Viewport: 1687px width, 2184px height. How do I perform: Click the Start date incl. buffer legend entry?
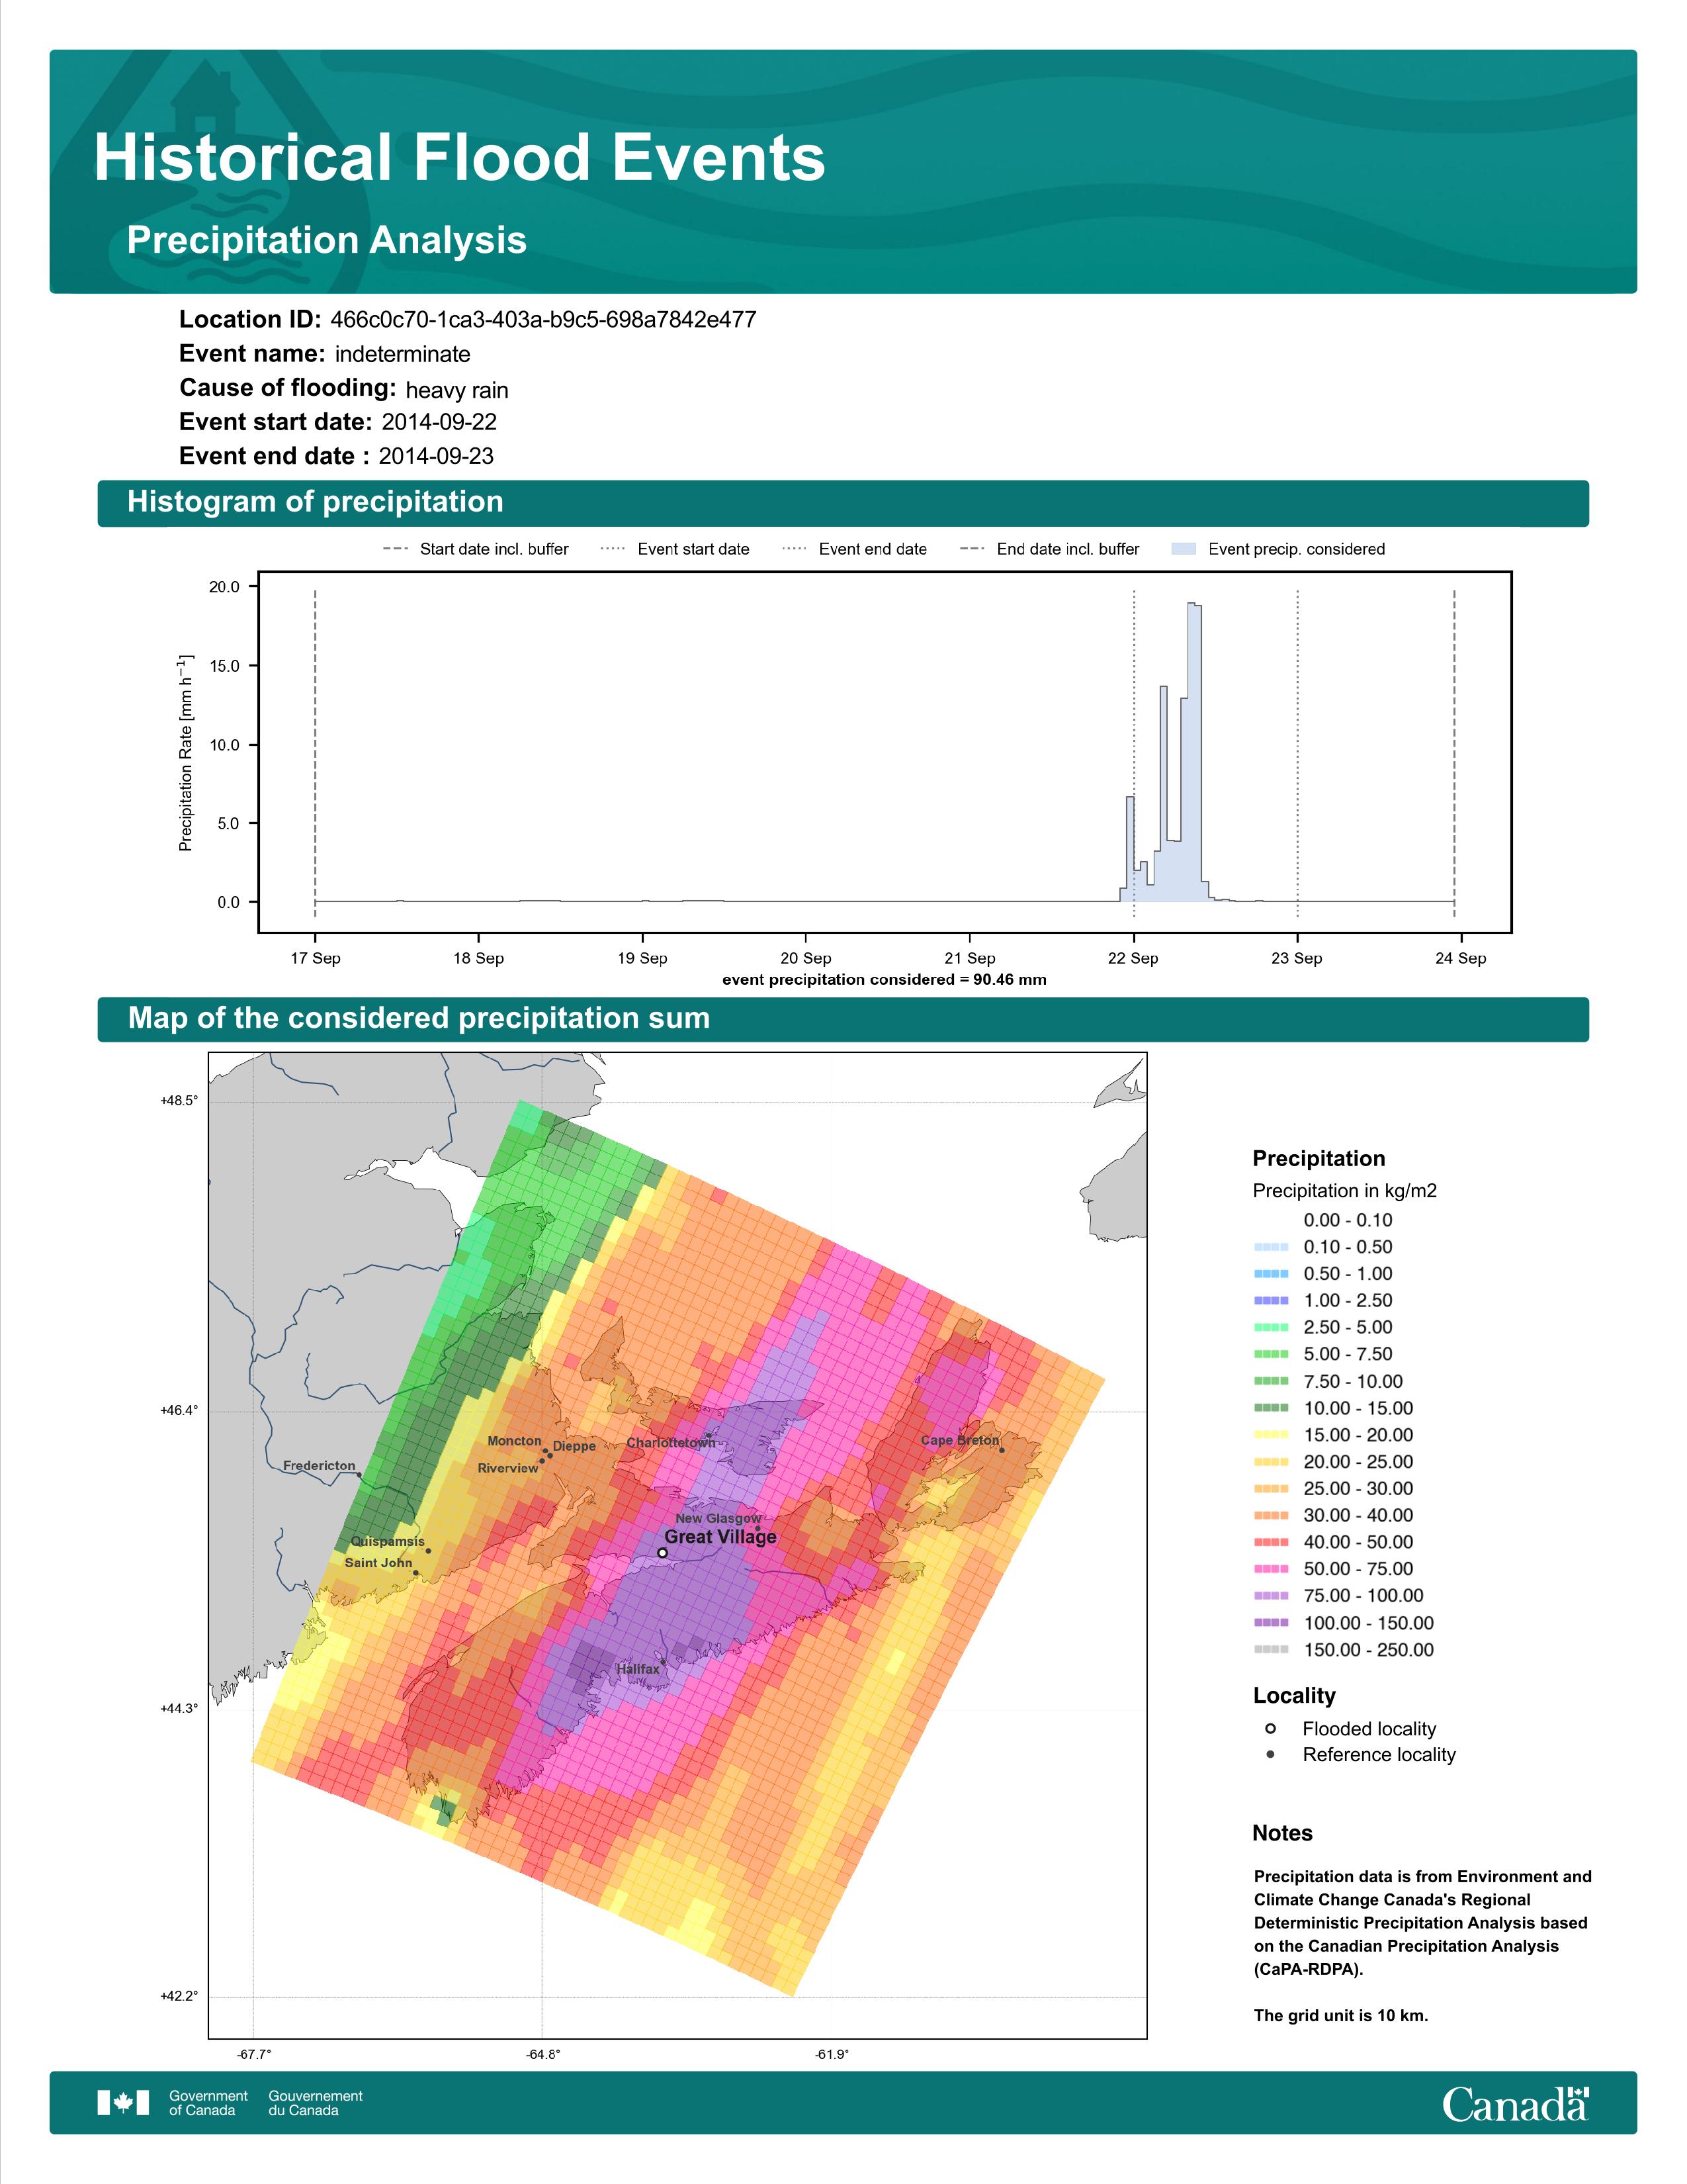click(x=475, y=549)
